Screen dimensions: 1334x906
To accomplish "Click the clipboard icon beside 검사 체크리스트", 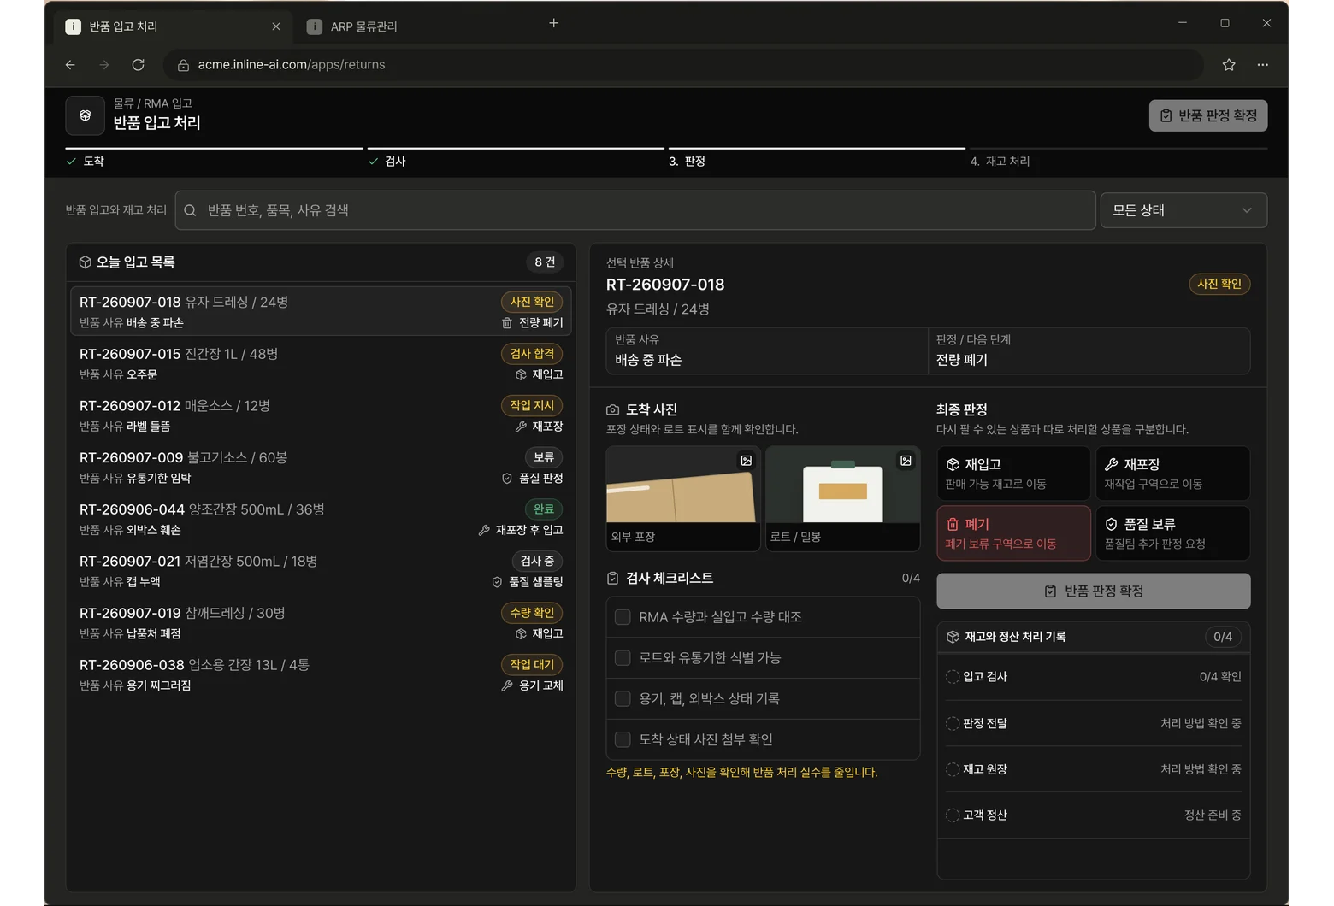I will point(612,579).
